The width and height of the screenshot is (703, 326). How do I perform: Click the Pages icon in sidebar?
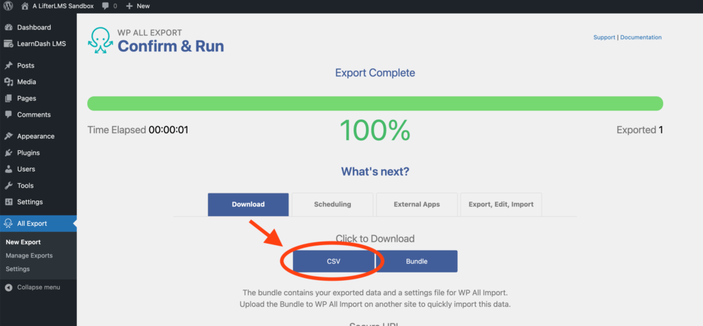(x=8, y=98)
